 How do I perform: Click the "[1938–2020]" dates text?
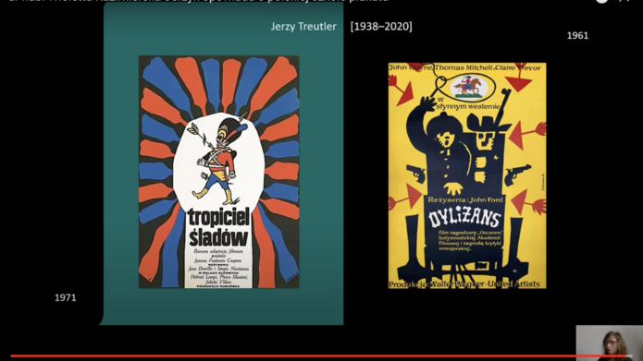(x=381, y=27)
